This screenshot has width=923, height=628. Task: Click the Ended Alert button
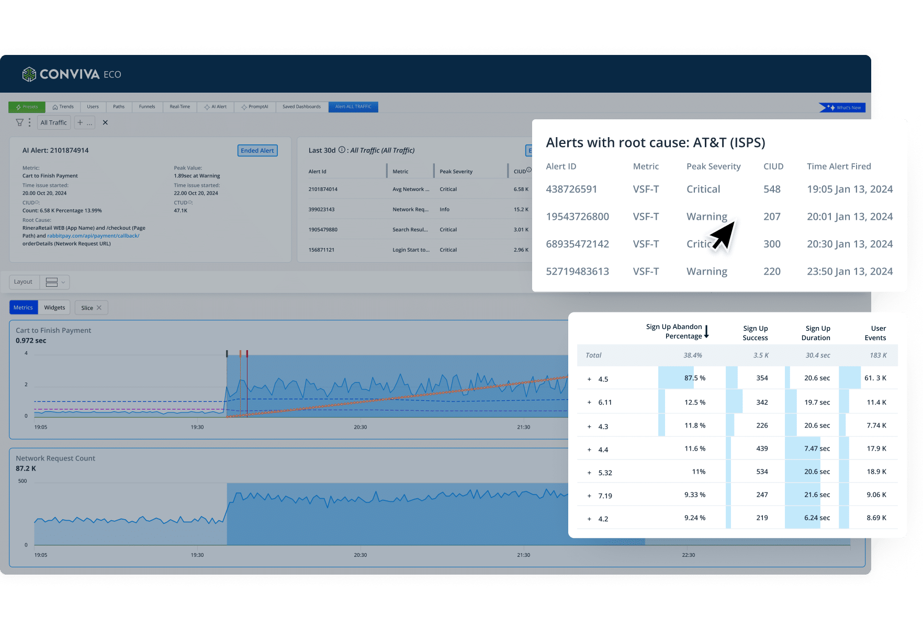[x=257, y=151]
